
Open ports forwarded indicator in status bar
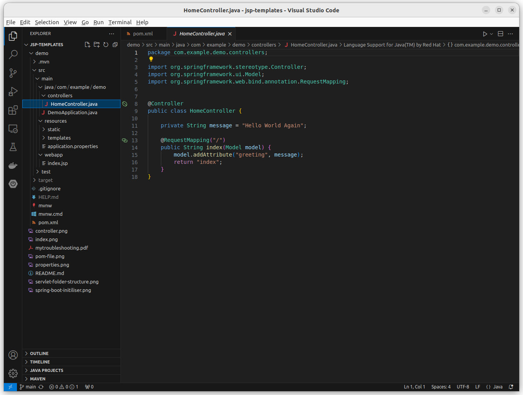point(89,387)
